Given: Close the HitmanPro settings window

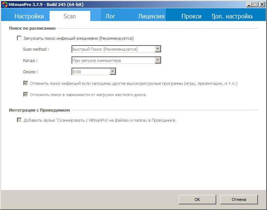Looking at the screenshot, I should pyautogui.click(x=262, y=5).
